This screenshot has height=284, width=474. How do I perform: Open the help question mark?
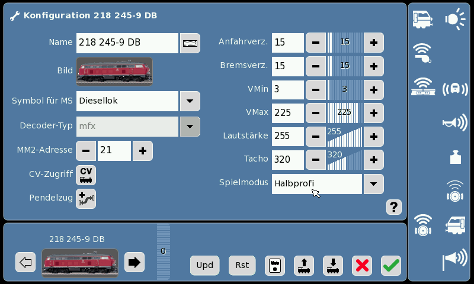click(x=394, y=207)
